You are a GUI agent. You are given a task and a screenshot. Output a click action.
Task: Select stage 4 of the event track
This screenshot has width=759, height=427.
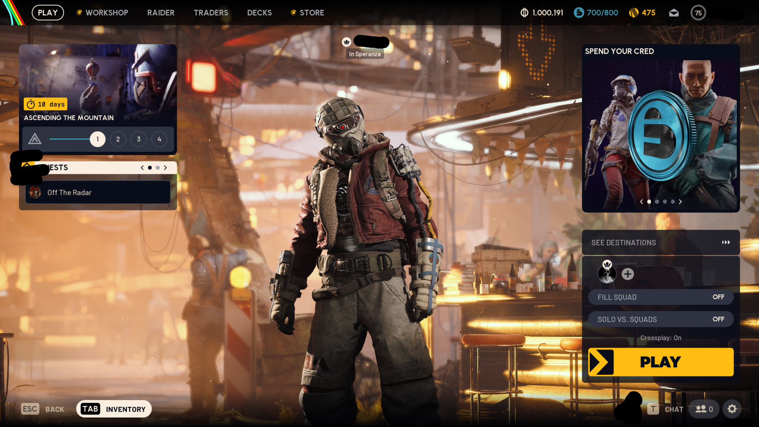coord(159,139)
